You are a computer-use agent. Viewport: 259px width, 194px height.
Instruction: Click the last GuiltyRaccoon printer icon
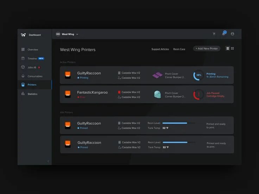click(68, 144)
